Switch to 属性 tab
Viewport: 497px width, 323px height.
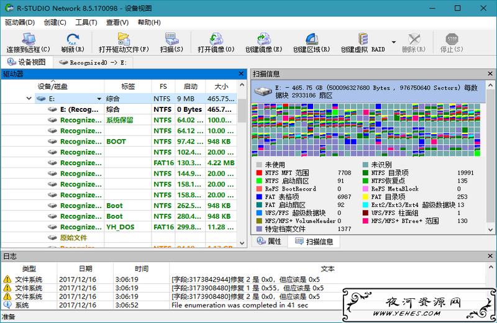click(270, 241)
